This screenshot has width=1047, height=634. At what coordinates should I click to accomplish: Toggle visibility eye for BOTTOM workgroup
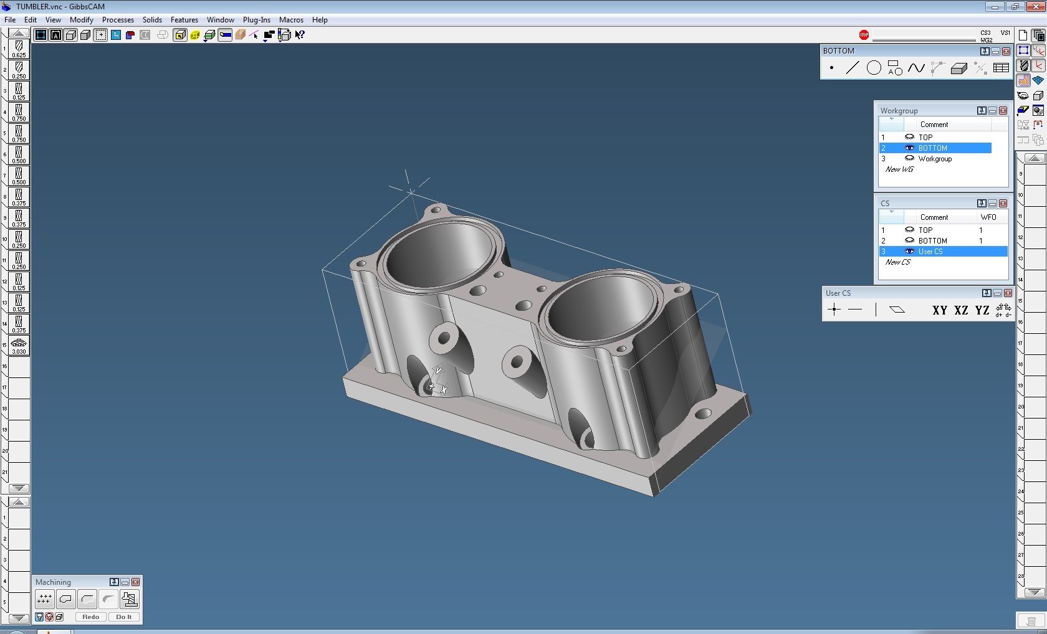click(909, 148)
